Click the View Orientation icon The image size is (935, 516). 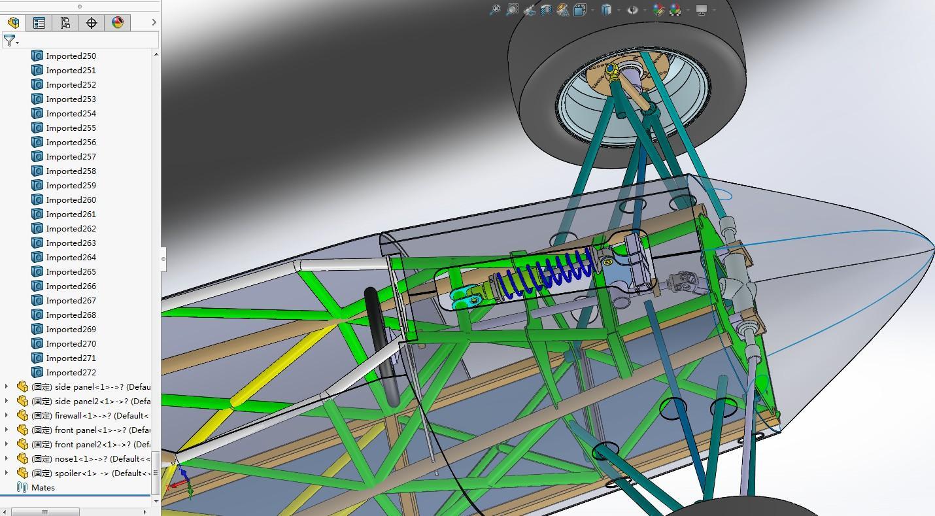(579, 10)
